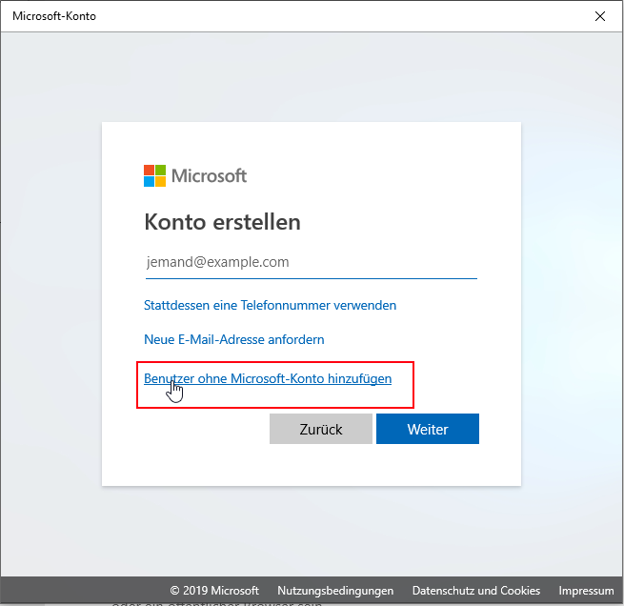Click the red square in Microsoft logo
The height and width of the screenshot is (606, 624).
(149, 170)
